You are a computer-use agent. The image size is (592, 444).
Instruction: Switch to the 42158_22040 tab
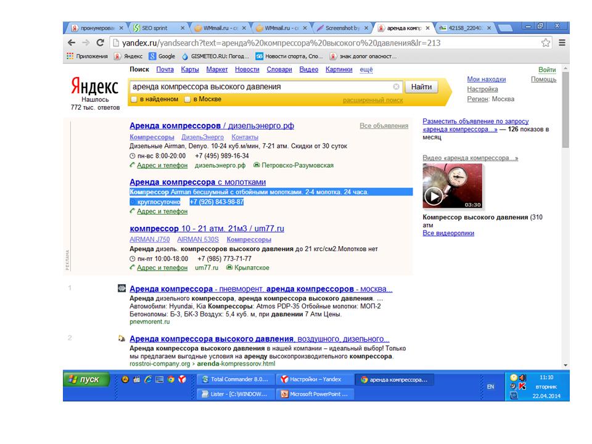(x=465, y=28)
